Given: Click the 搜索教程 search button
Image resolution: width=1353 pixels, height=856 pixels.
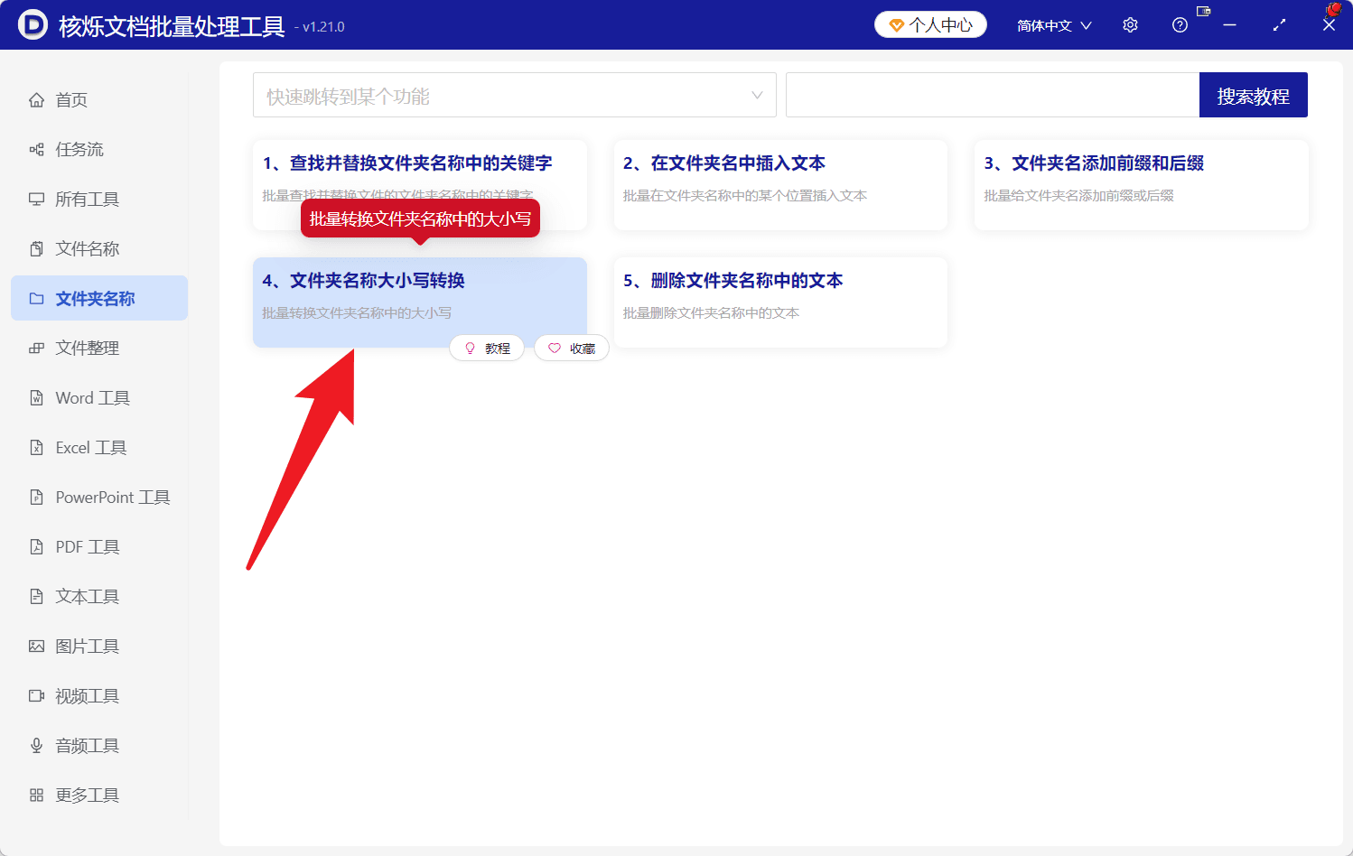Looking at the screenshot, I should click(1254, 94).
